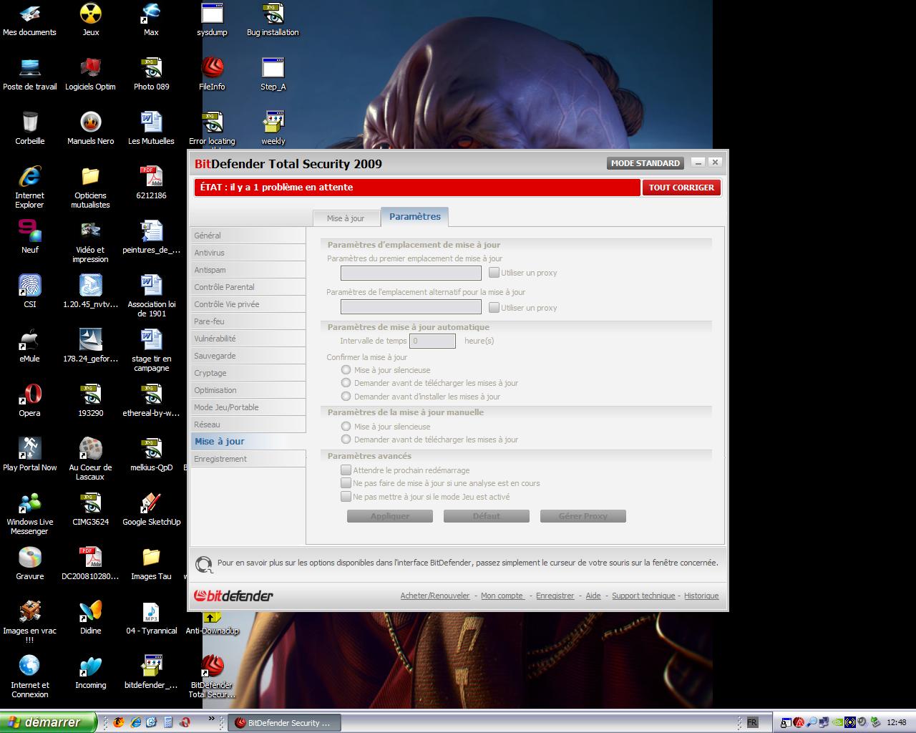Check Attendre le prochain redémarrage
The height and width of the screenshot is (733, 916).
point(346,470)
